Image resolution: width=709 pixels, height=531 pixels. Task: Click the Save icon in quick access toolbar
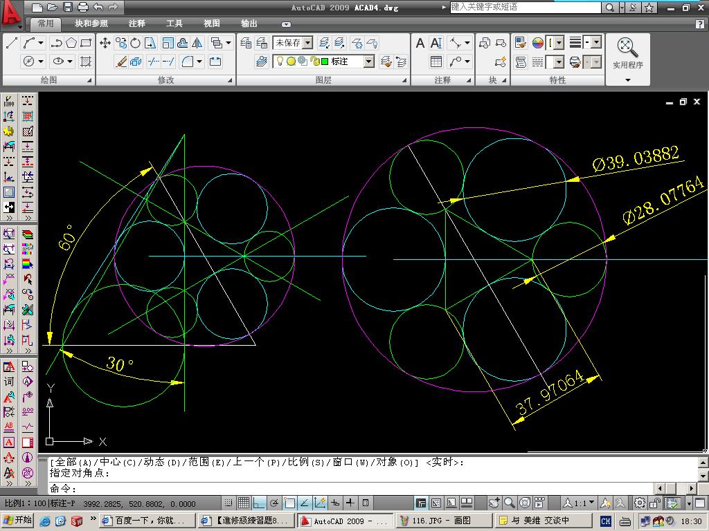pyautogui.click(x=67, y=7)
